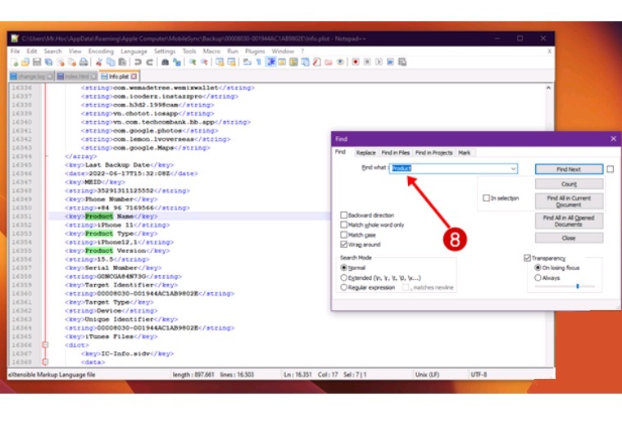Screen dimensions: 622x428
Task: Click the Undo toolbar icon
Action: (138, 62)
